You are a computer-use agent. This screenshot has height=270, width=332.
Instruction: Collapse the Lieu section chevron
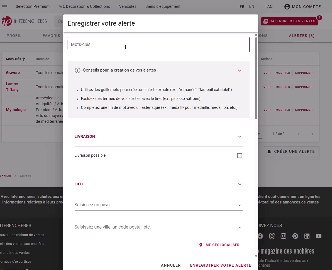tap(240, 184)
